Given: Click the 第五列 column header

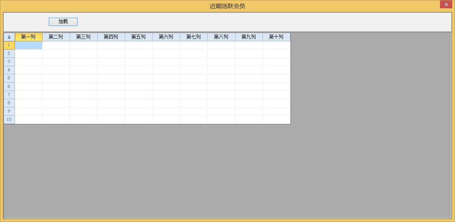Looking at the screenshot, I should pyautogui.click(x=139, y=37).
